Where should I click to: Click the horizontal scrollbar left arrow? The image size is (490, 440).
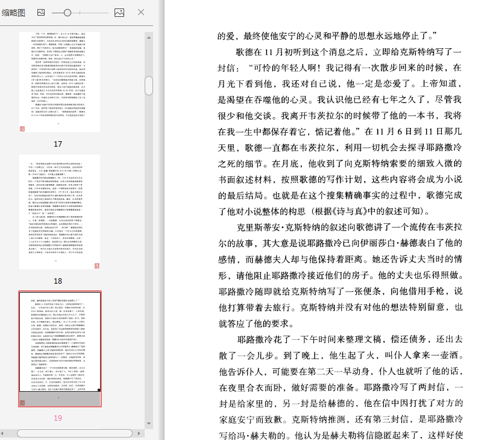click(2, 433)
